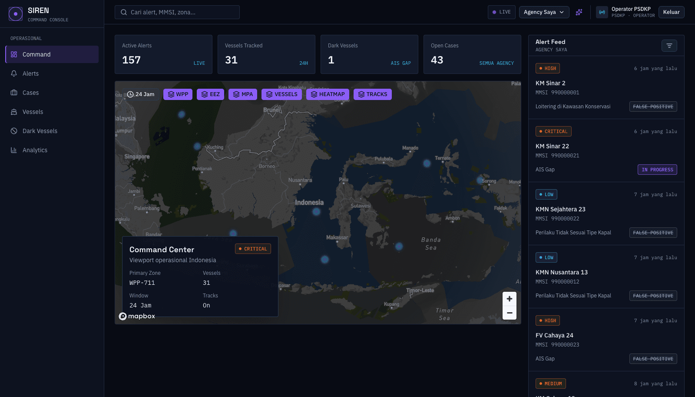Open the Agency Saya dropdown
This screenshot has width=695, height=397.
tap(544, 12)
